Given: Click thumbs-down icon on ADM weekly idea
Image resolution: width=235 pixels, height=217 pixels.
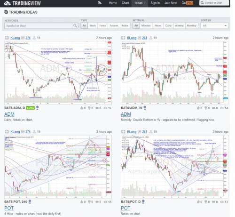Looking at the screenshot, I should pos(206,108).
